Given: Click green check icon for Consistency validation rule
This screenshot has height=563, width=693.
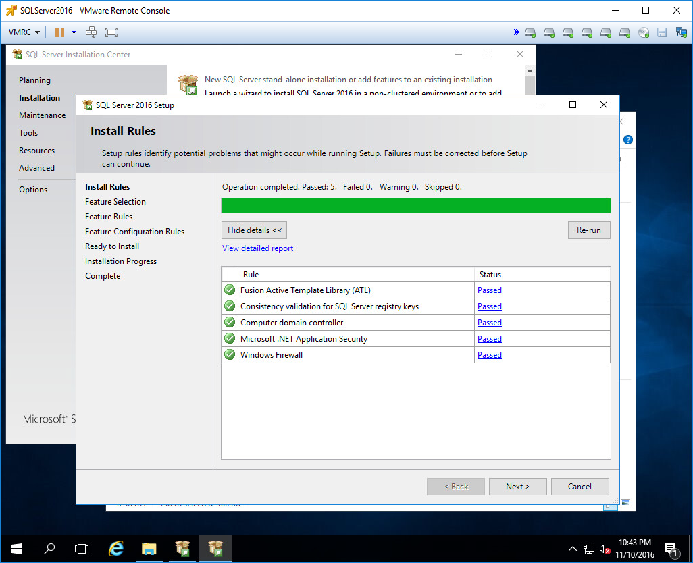Looking at the screenshot, I should click(x=230, y=306).
